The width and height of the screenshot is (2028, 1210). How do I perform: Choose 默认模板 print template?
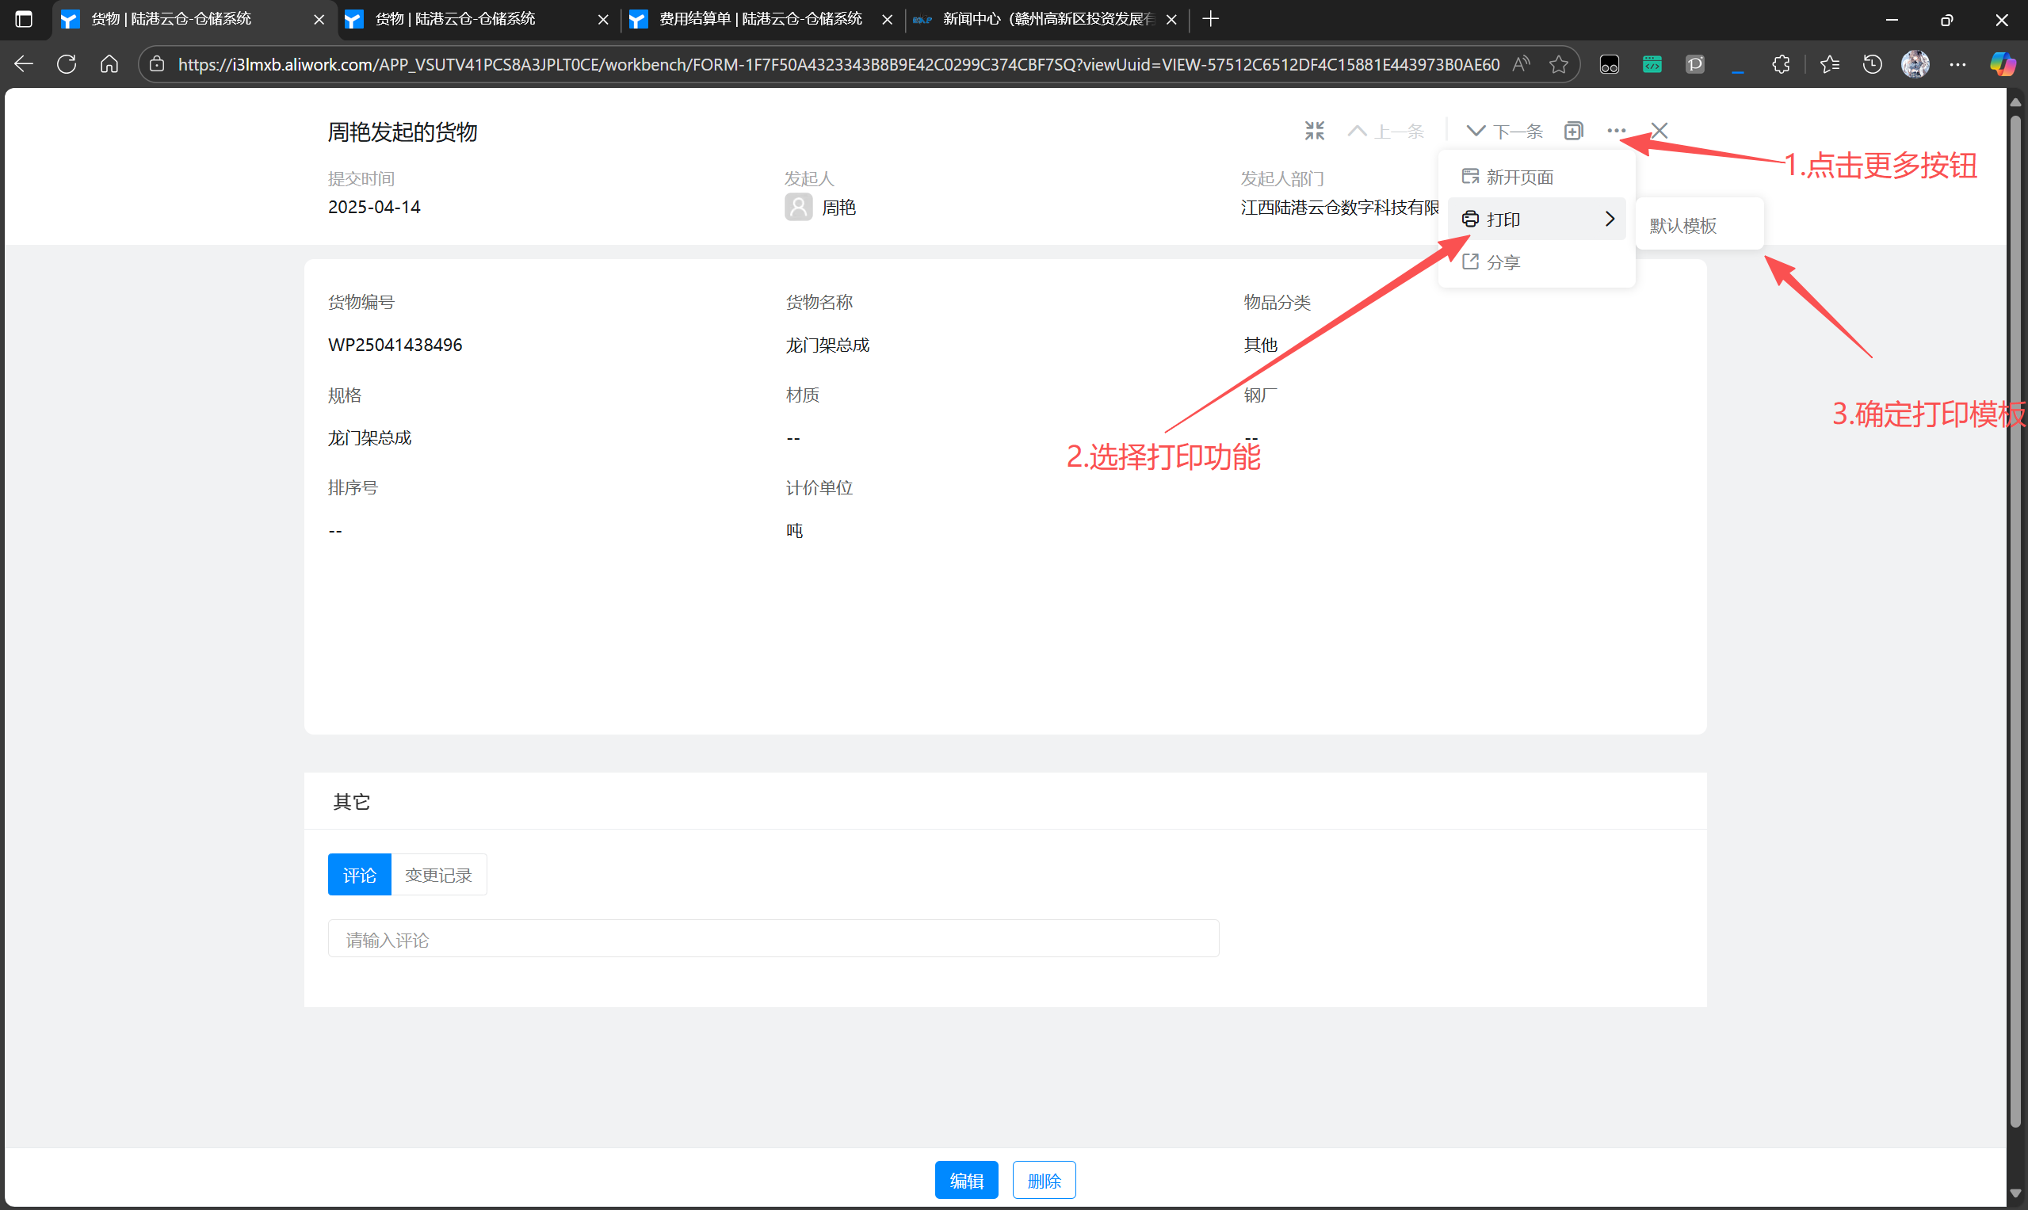(x=1683, y=225)
